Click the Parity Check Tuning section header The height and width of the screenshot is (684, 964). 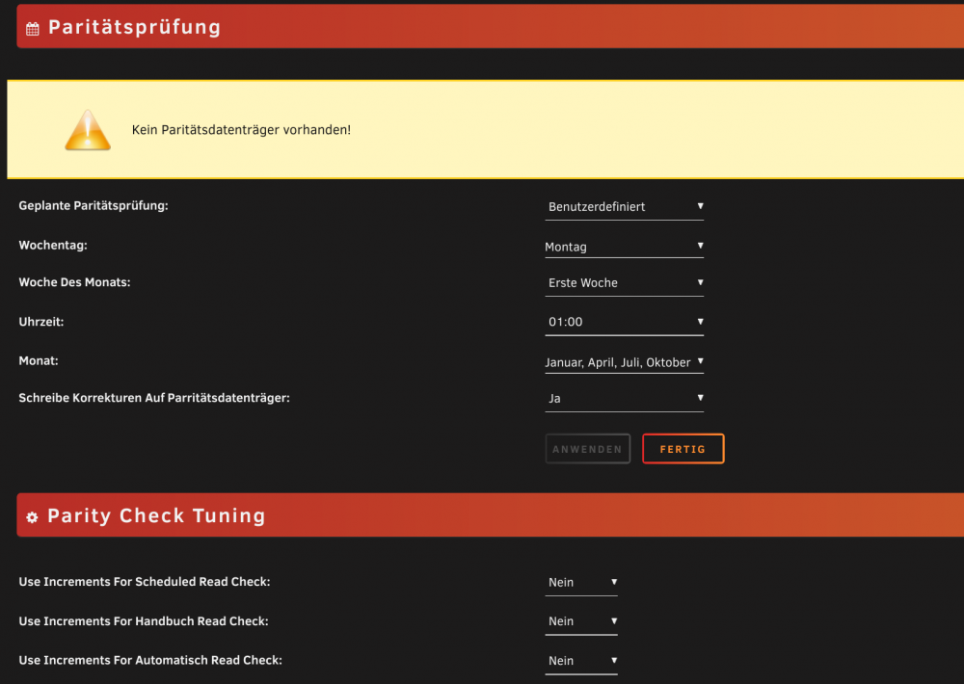pyautogui.click(x=490, y=515)
